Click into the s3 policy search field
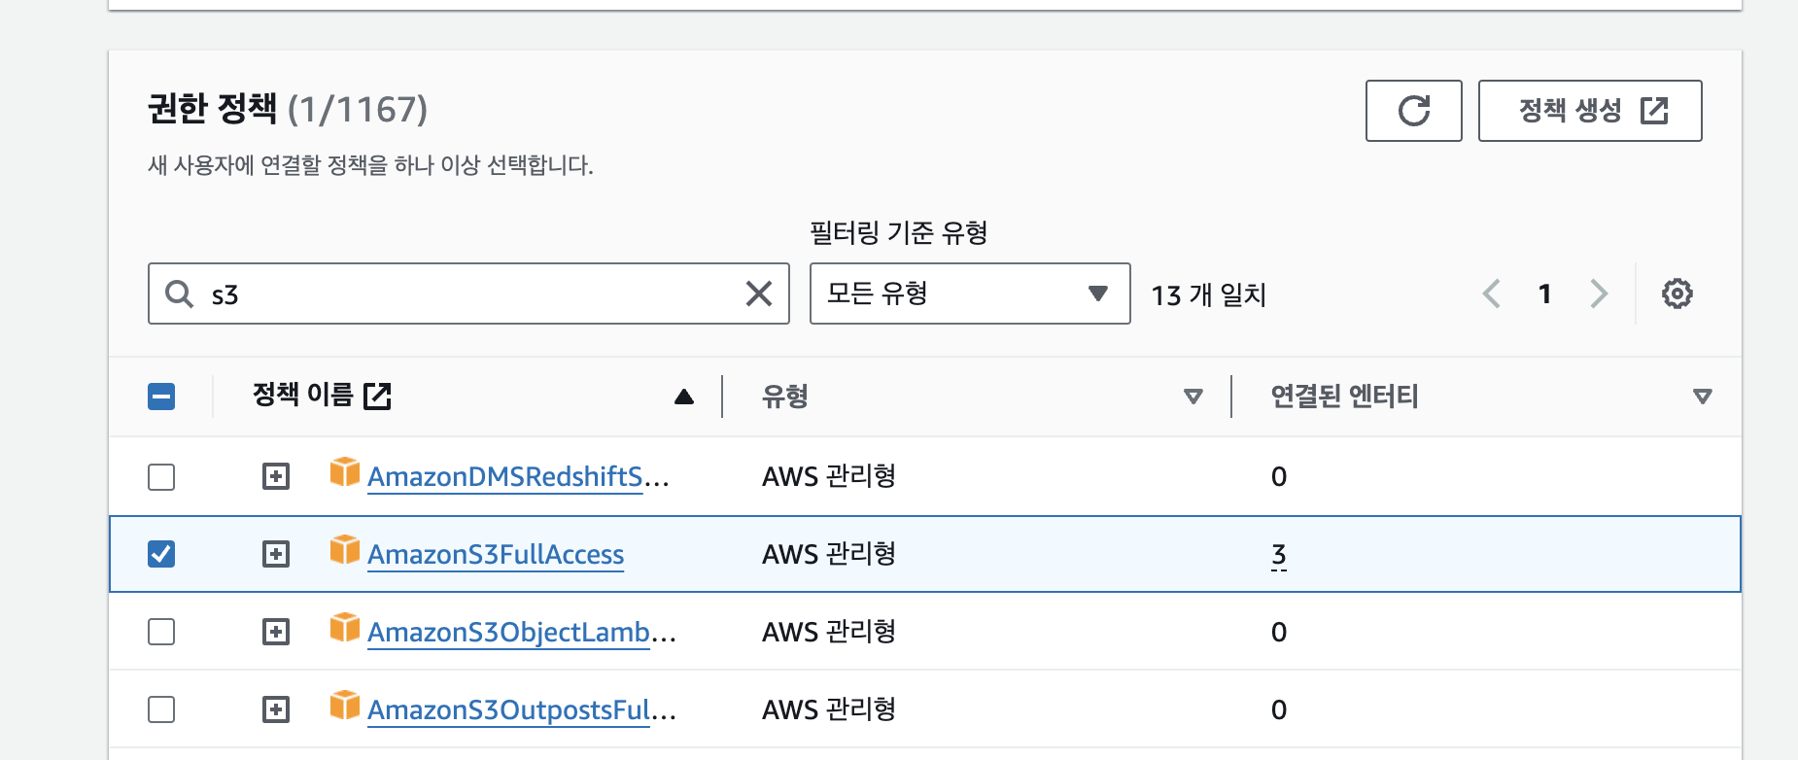The height and width of the screenshot is (760, 1798). (x=468, y=294)
